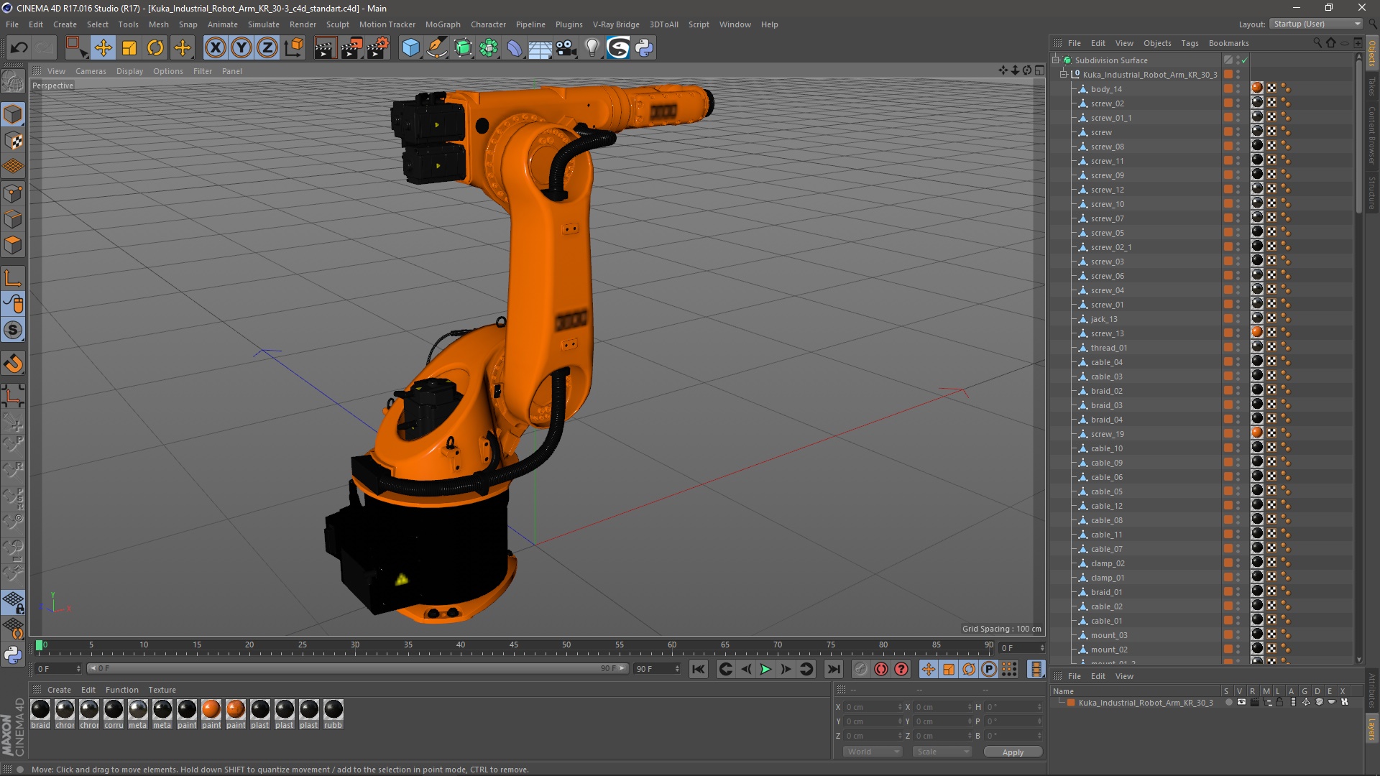Click the timeline frame 45 marker
The width and height of the screenshot is (1380, 776).
click(x=513, y=645)
